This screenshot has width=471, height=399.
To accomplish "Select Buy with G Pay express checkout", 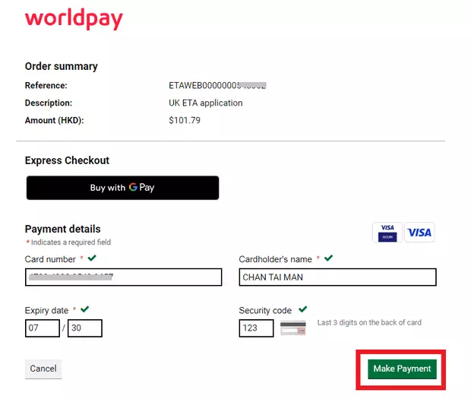I will coord(122,188).
